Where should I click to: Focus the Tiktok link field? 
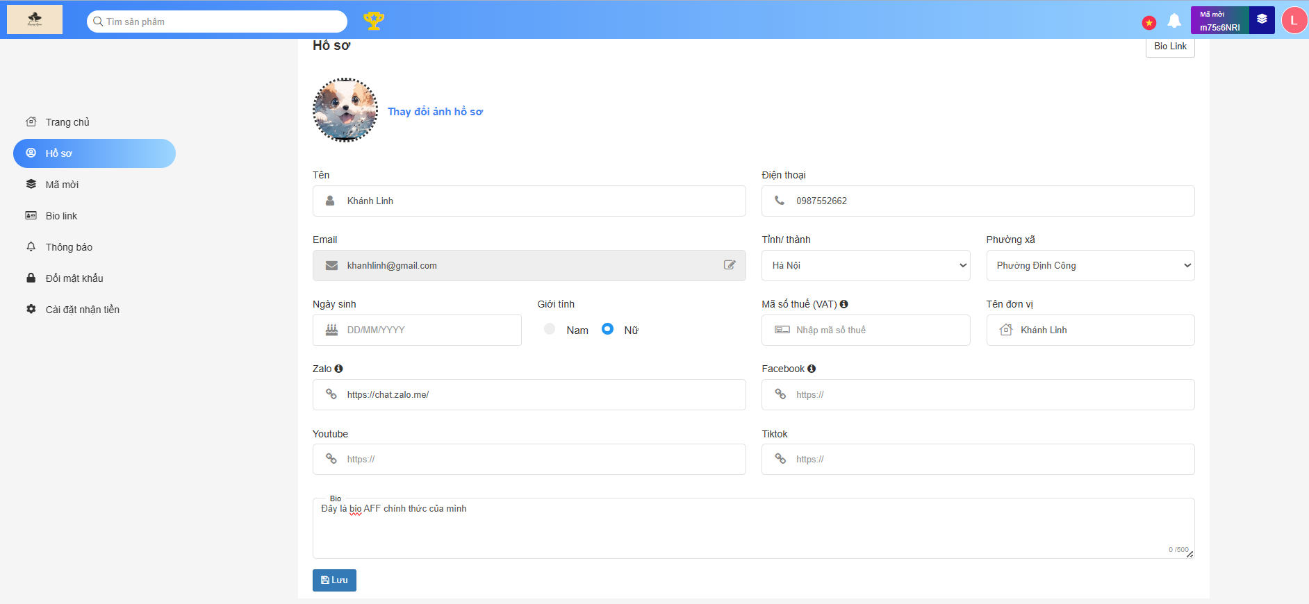point(978,459)
